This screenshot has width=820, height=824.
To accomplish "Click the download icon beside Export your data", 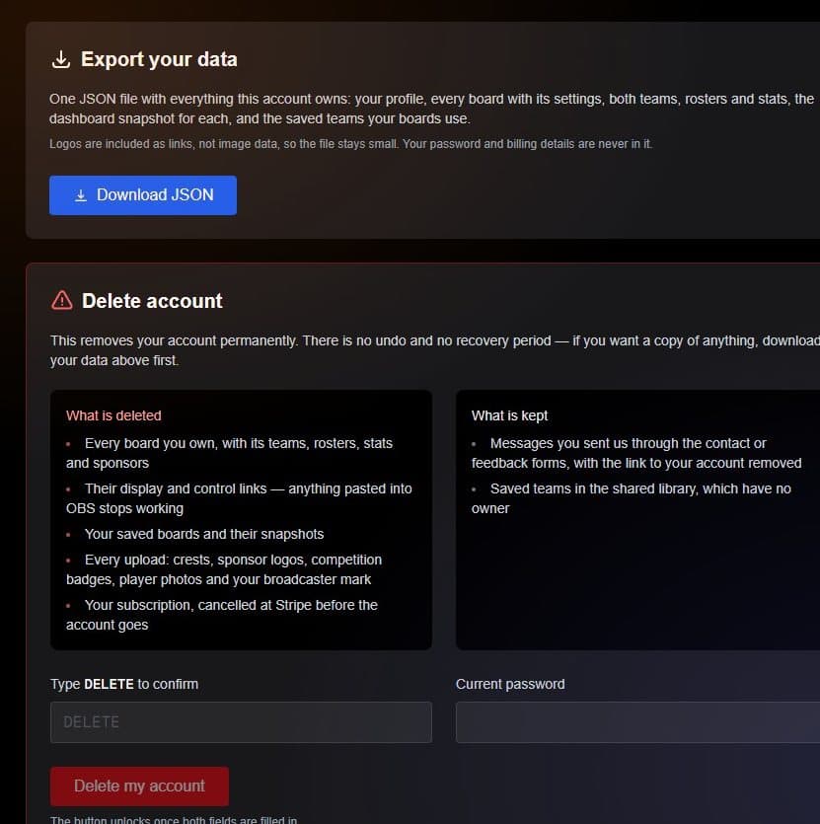I will pyautogui.click(x=61, y=59).
